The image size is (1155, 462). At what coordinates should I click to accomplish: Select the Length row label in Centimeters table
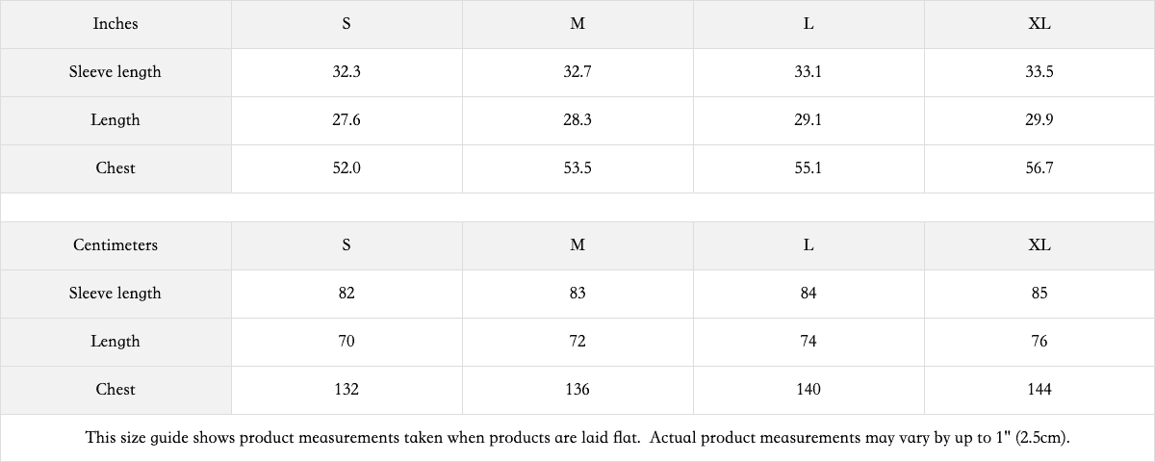click(x=115, y=342)
